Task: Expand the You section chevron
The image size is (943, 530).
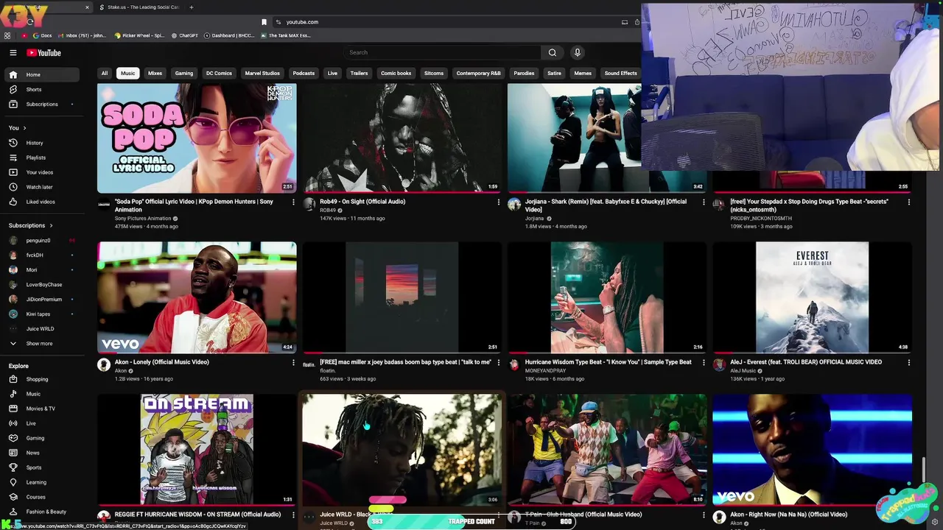Action: click(x=24, y=128)
